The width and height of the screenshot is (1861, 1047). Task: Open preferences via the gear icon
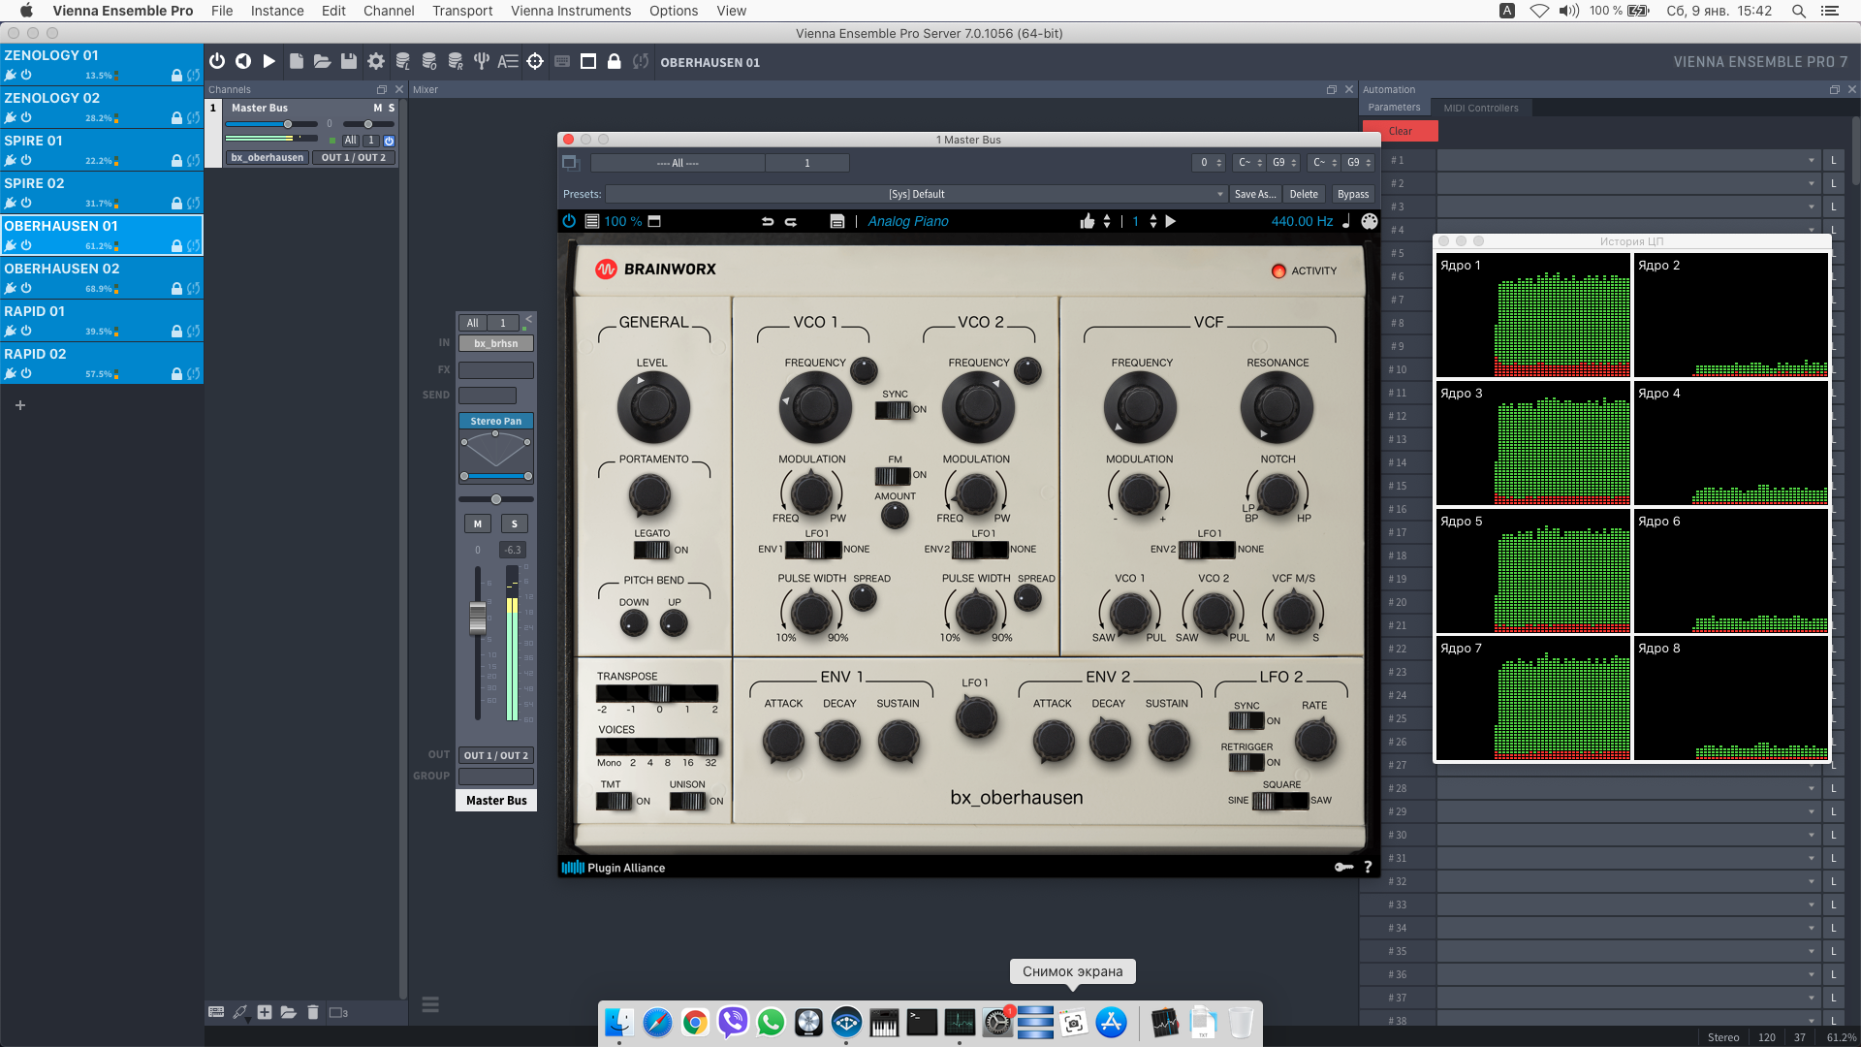(x=376, y=61)
